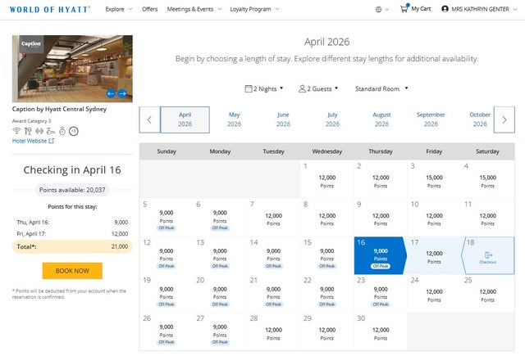Expand the Loyalty Program menu
Viewport: 525px width, 356px height.
[x=254, y=9]
